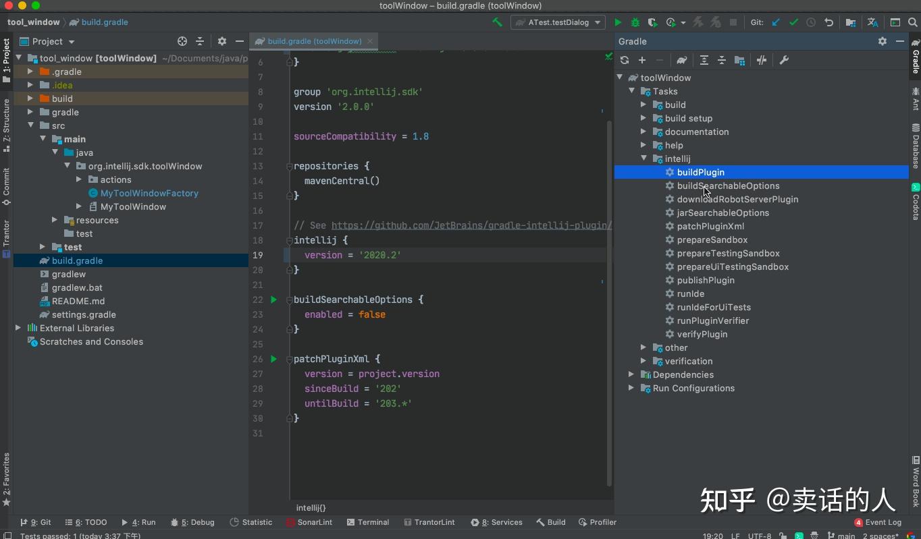Commit changes with green checkmark icon
Viewport: 921px width, 539px height.
[794, 22]
